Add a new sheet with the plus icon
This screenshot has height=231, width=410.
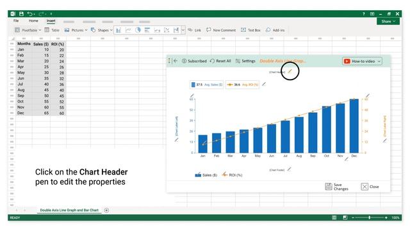tap(106, 210)
